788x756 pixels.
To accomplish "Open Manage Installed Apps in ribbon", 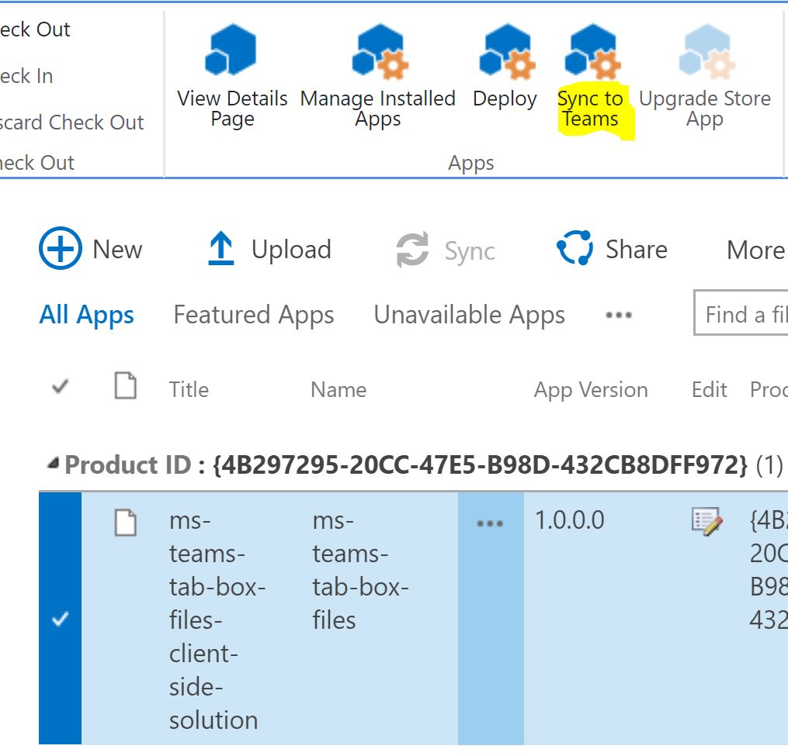I will coord(378,53).
